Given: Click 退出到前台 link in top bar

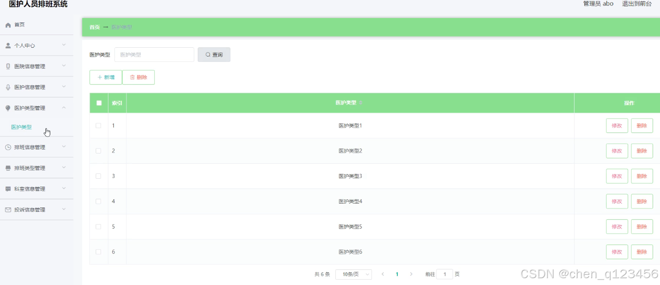Looking at the screenshot, I should (637, 3).
